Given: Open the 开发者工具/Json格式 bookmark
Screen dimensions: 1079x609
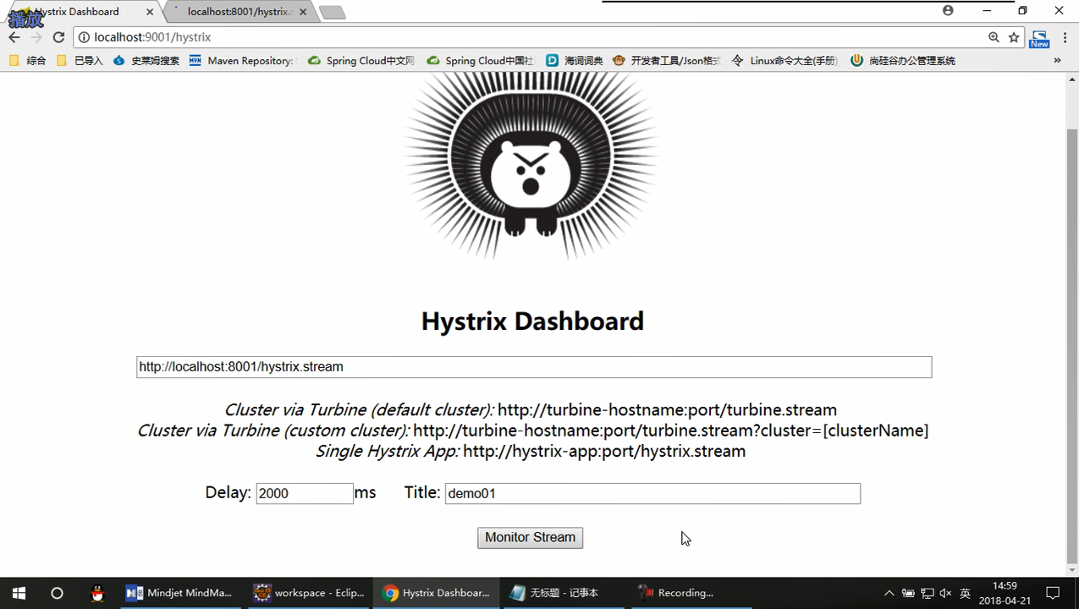Looking at the screenshot, I should coord(666,61).
